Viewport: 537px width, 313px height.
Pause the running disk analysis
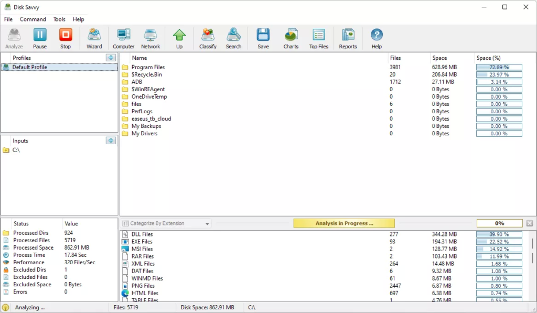click(x=40, y=39)
